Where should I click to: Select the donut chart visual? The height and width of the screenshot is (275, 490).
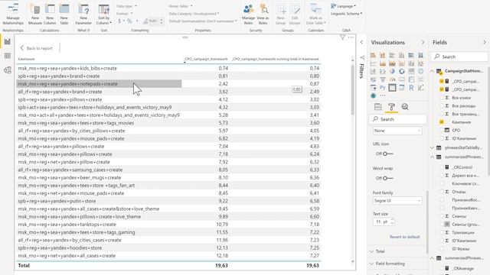[402, 71]
